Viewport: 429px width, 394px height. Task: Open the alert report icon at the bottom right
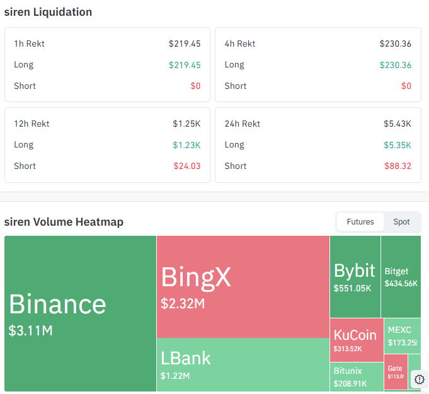420,380
